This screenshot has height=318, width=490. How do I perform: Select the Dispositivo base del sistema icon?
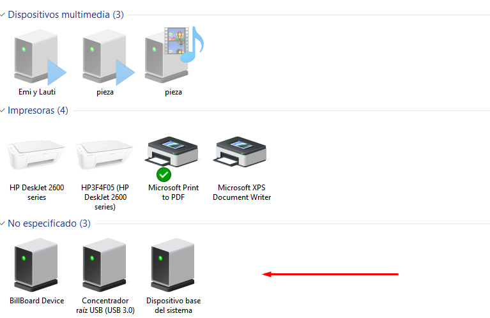pyautogui.click(x=173, y=264)
